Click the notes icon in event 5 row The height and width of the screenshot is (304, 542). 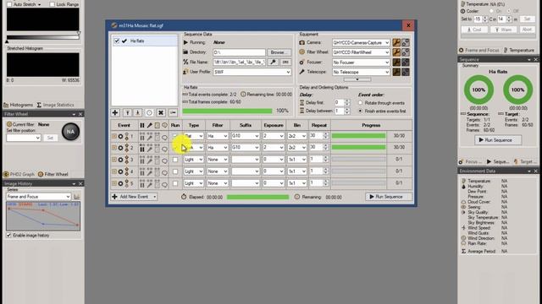click(x=157, y=184)
